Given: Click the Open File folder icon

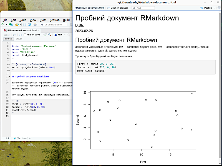Looking at the screenshot, I should pos(17,25).
